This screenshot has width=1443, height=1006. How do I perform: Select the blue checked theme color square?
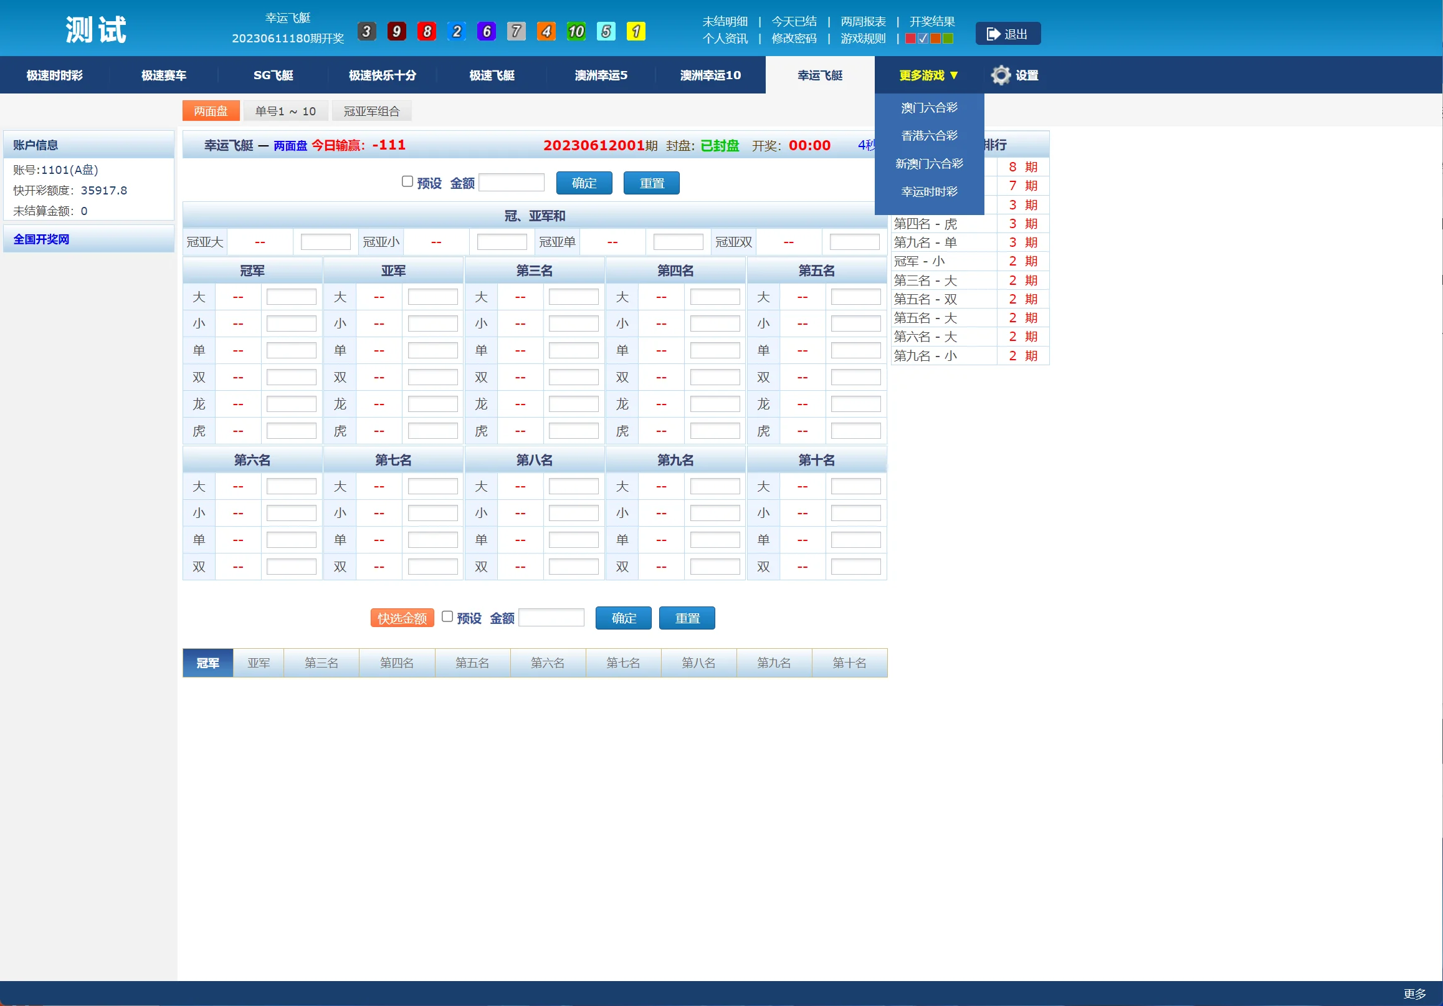pos(923,39)
